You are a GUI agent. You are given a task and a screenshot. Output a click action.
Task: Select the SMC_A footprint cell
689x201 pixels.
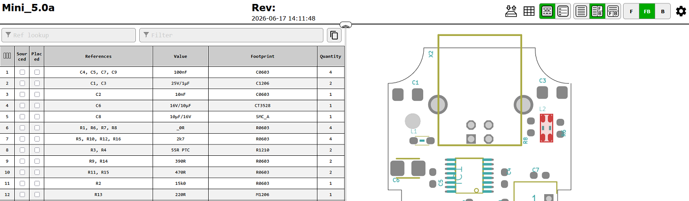[x=263, y=117]
